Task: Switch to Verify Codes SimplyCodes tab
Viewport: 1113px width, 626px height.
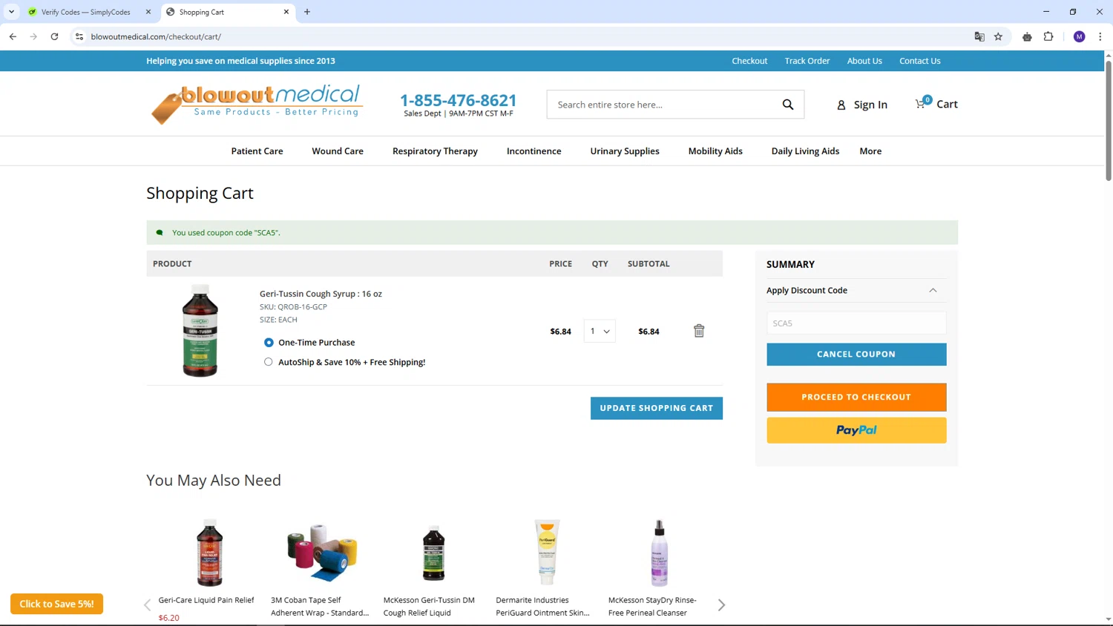Action: tap(85, 12)
